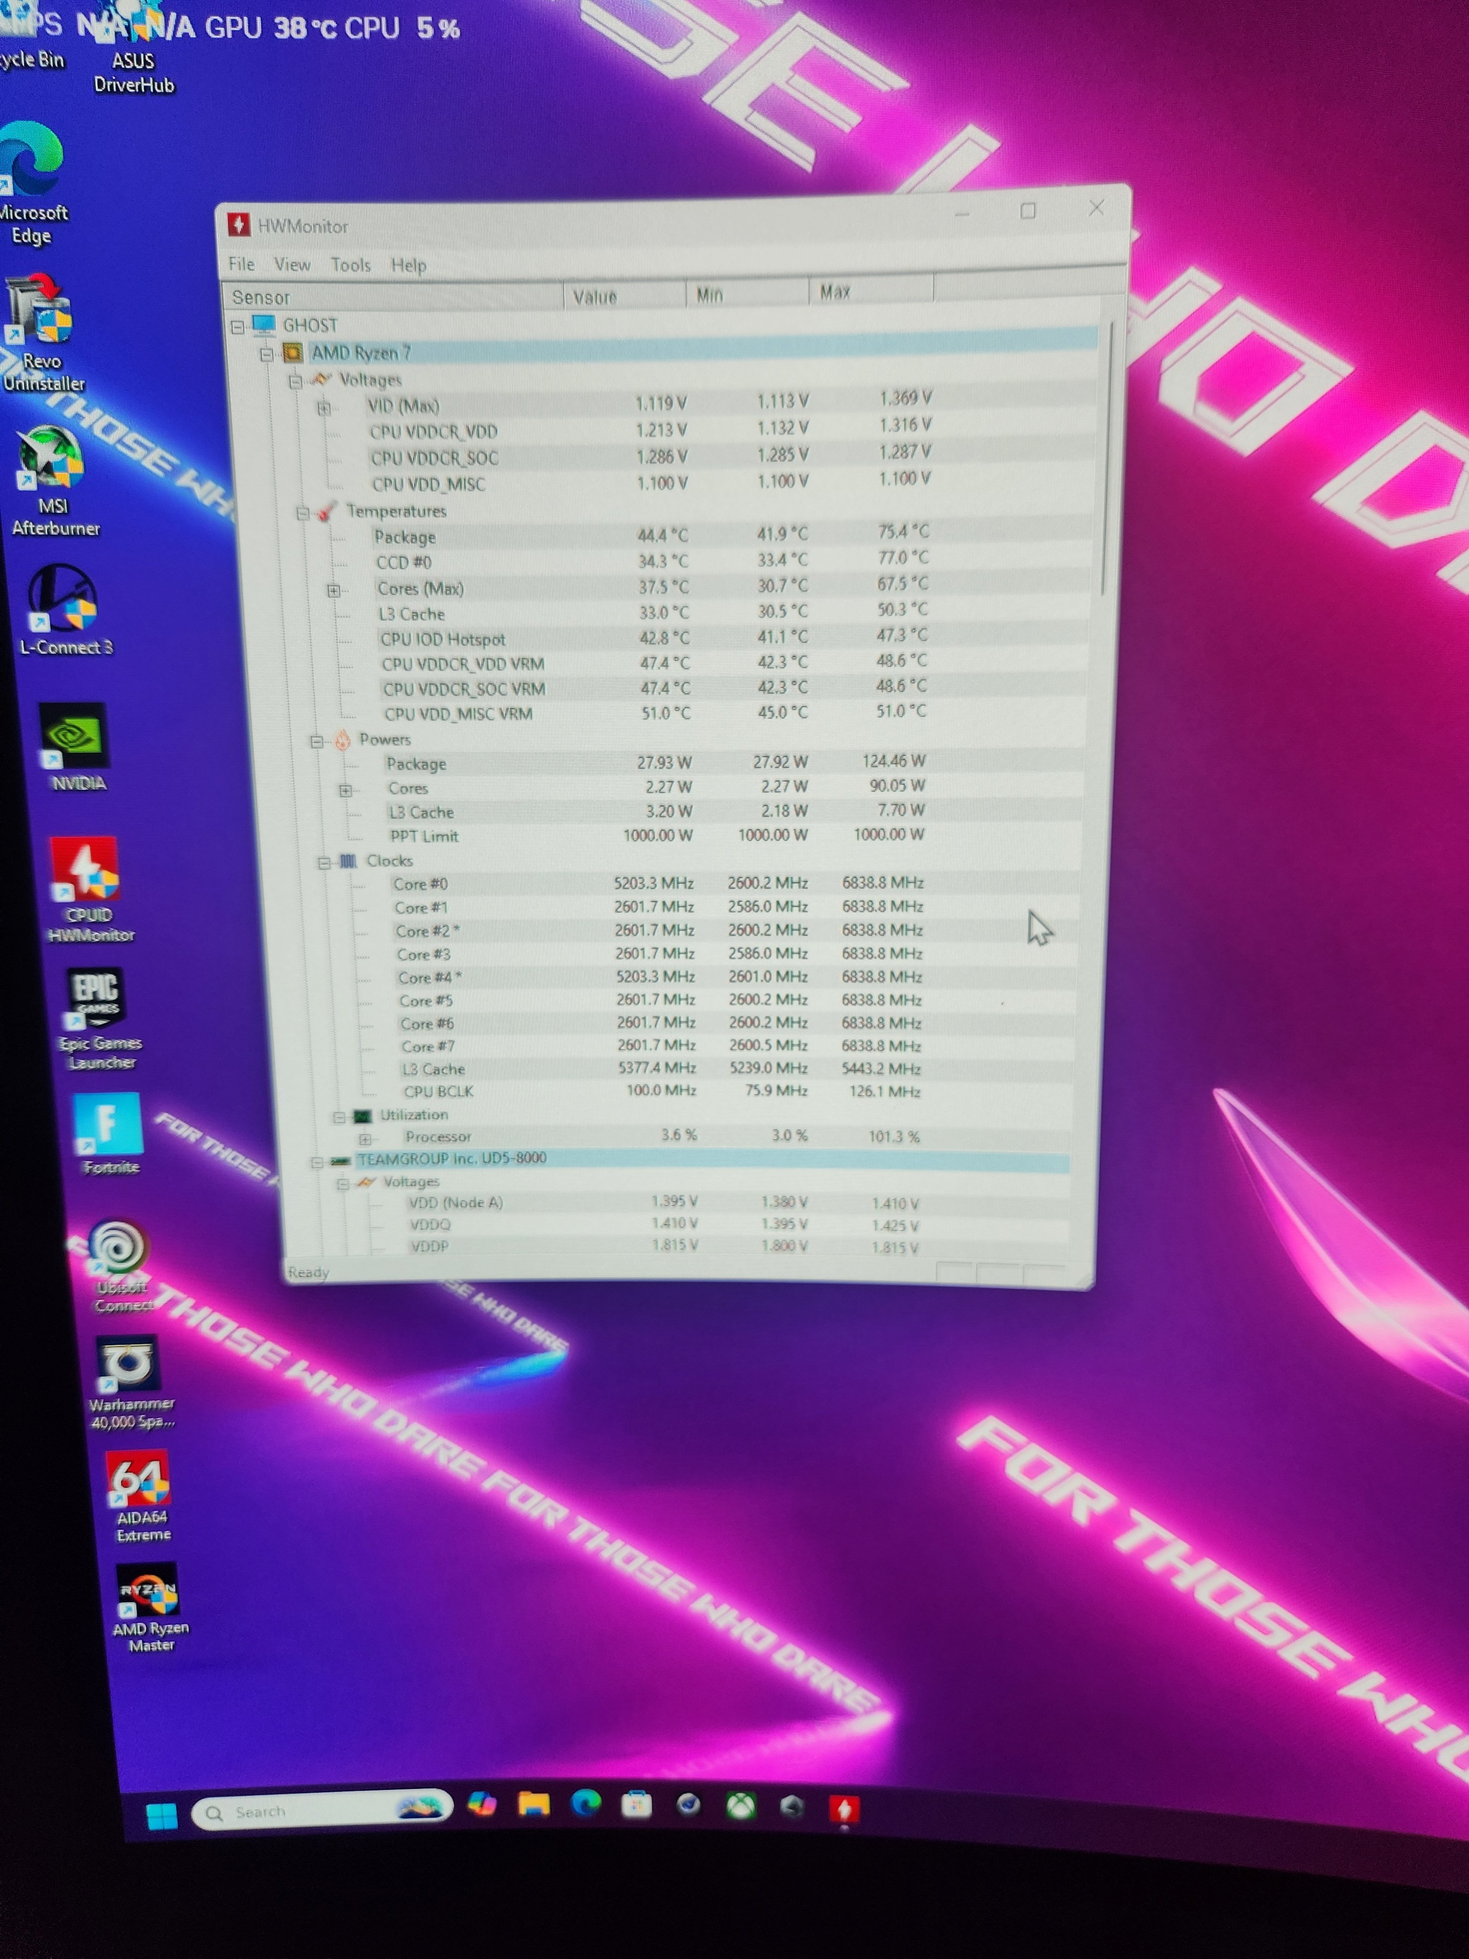Collapse the Temperatures group
This screenshot has height=1959, width=1469.
coord(303,513)
